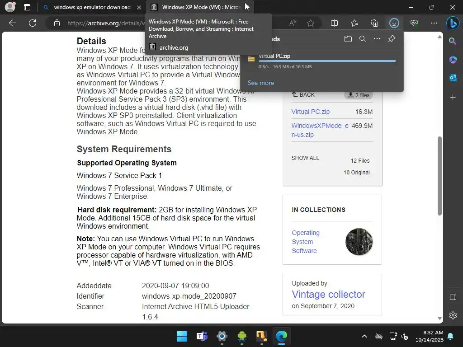
Task: Download WindowsXPMode_en-us.zip link
Action: [x=320, y=130]
